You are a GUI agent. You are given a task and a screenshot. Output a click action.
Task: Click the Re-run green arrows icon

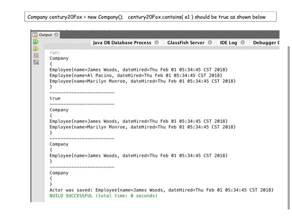tap(36, 42)
